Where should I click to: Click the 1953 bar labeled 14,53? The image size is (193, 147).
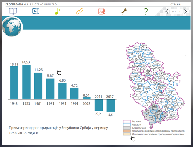click(26, 82)
